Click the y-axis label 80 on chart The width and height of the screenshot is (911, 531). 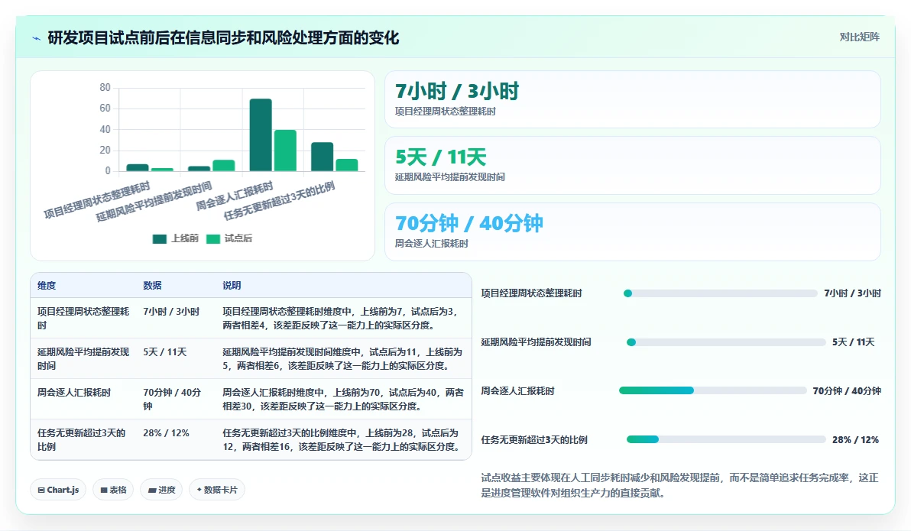point(105,88)
